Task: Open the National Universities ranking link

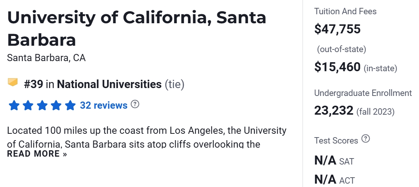Action: tap(109, 84)
